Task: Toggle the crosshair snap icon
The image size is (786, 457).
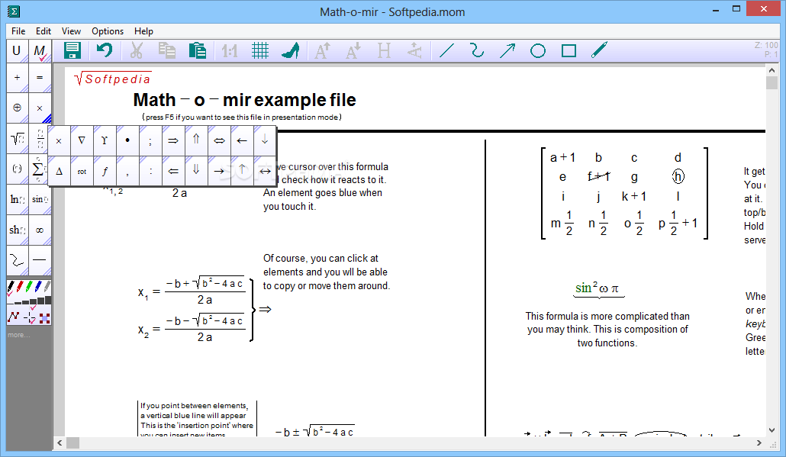Action: [x=30, y=317]
